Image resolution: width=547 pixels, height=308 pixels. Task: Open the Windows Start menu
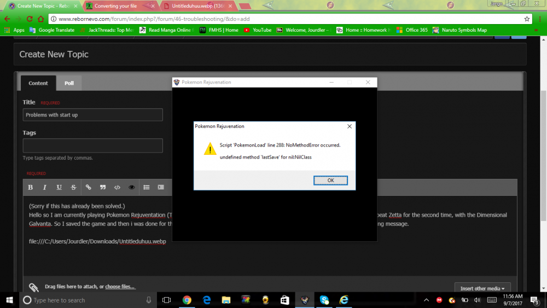pos(9,300)
